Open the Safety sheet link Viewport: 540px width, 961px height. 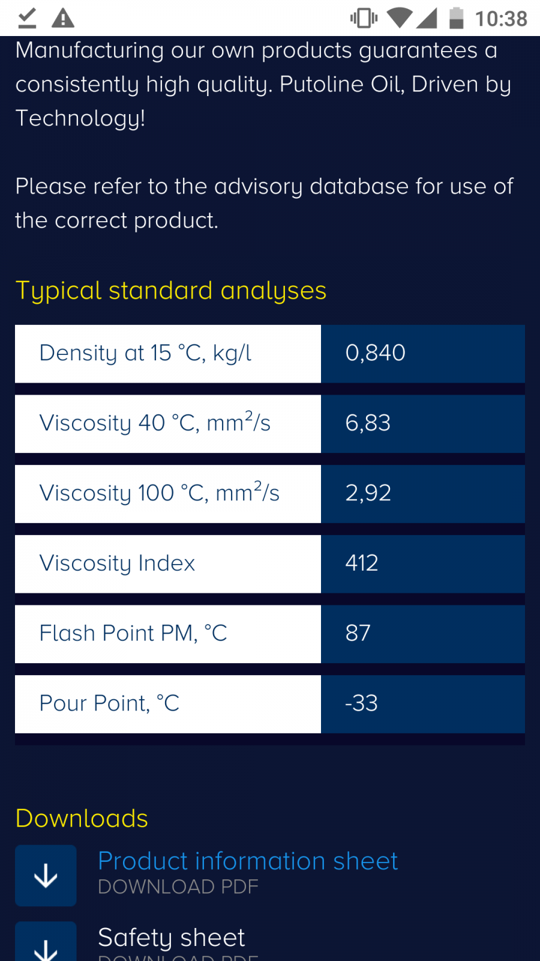pyautogui.click(x=172, y=937)
